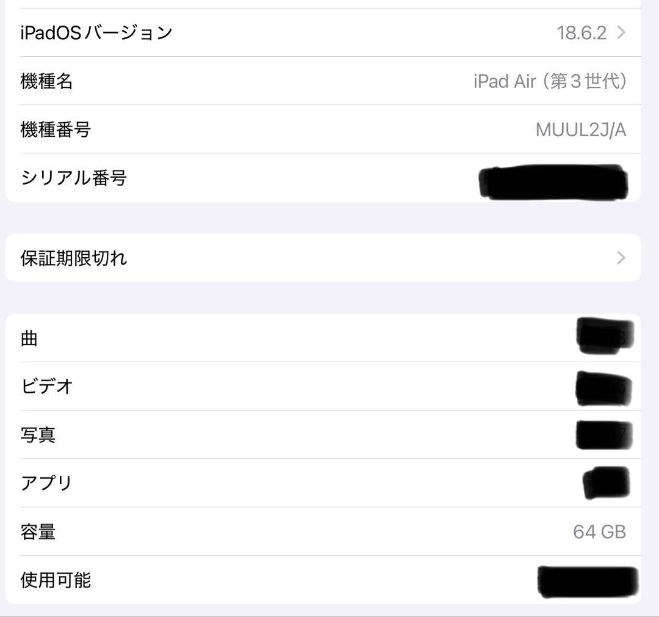Select the 機種名 model name row

(329, 81)
